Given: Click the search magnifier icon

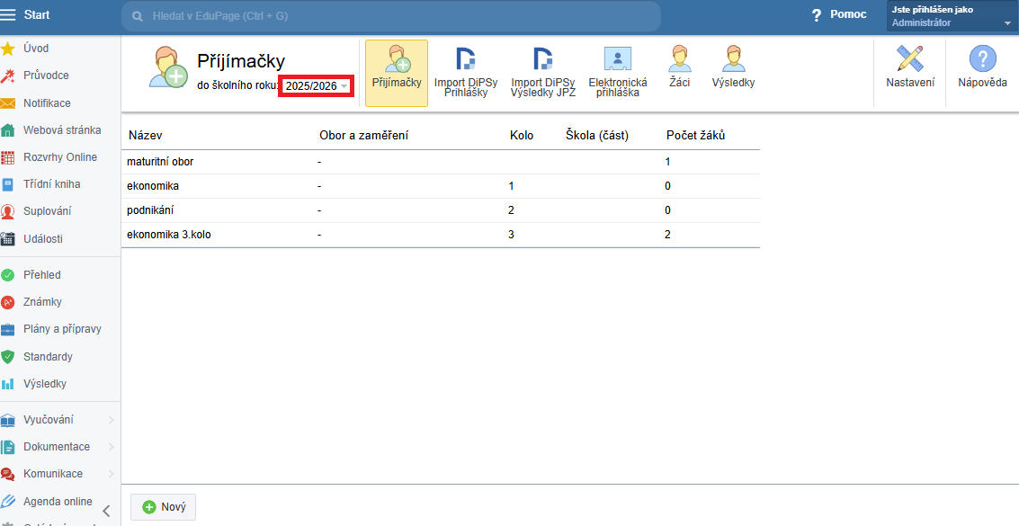Looking at the screenshot, I should coord(137,16).
